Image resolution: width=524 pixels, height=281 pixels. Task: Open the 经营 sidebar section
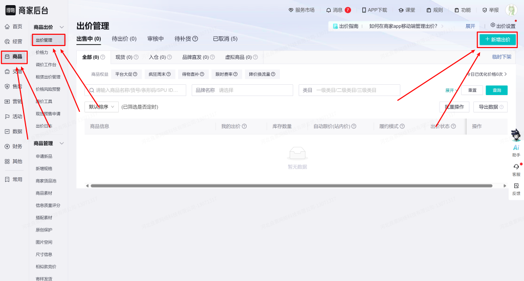(x=13, y=41)
